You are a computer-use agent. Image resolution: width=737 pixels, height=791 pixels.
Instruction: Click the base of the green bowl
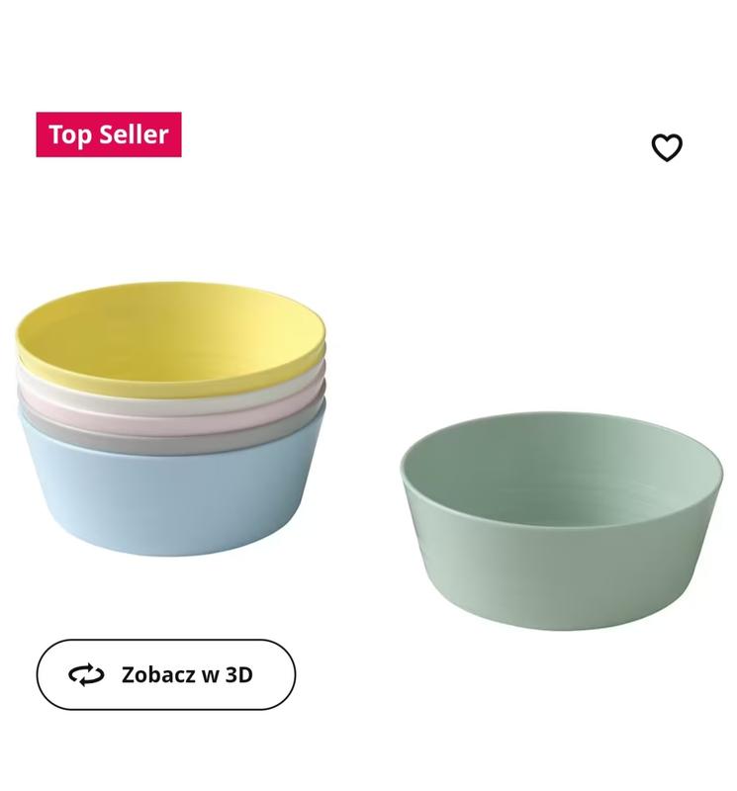click(x=562, y=622)
